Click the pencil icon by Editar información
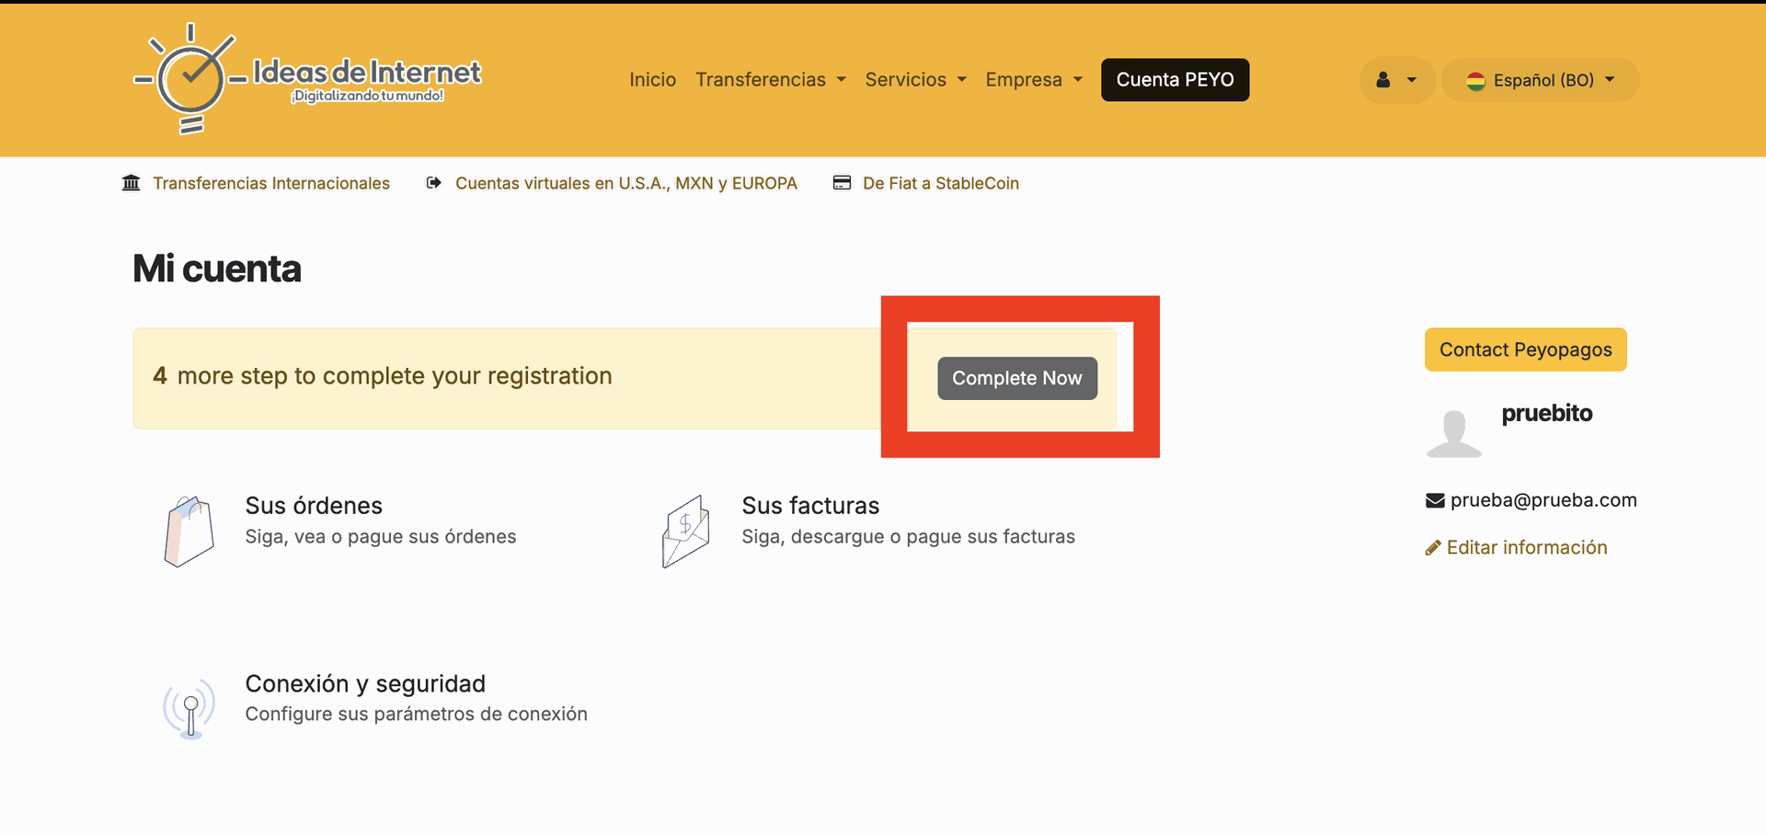This screenshot has width=1766, height=835. 1433,548
